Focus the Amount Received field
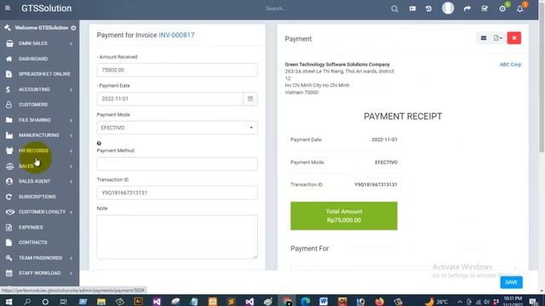This screenshot has width=545, height=306. (x=177, y=70)
